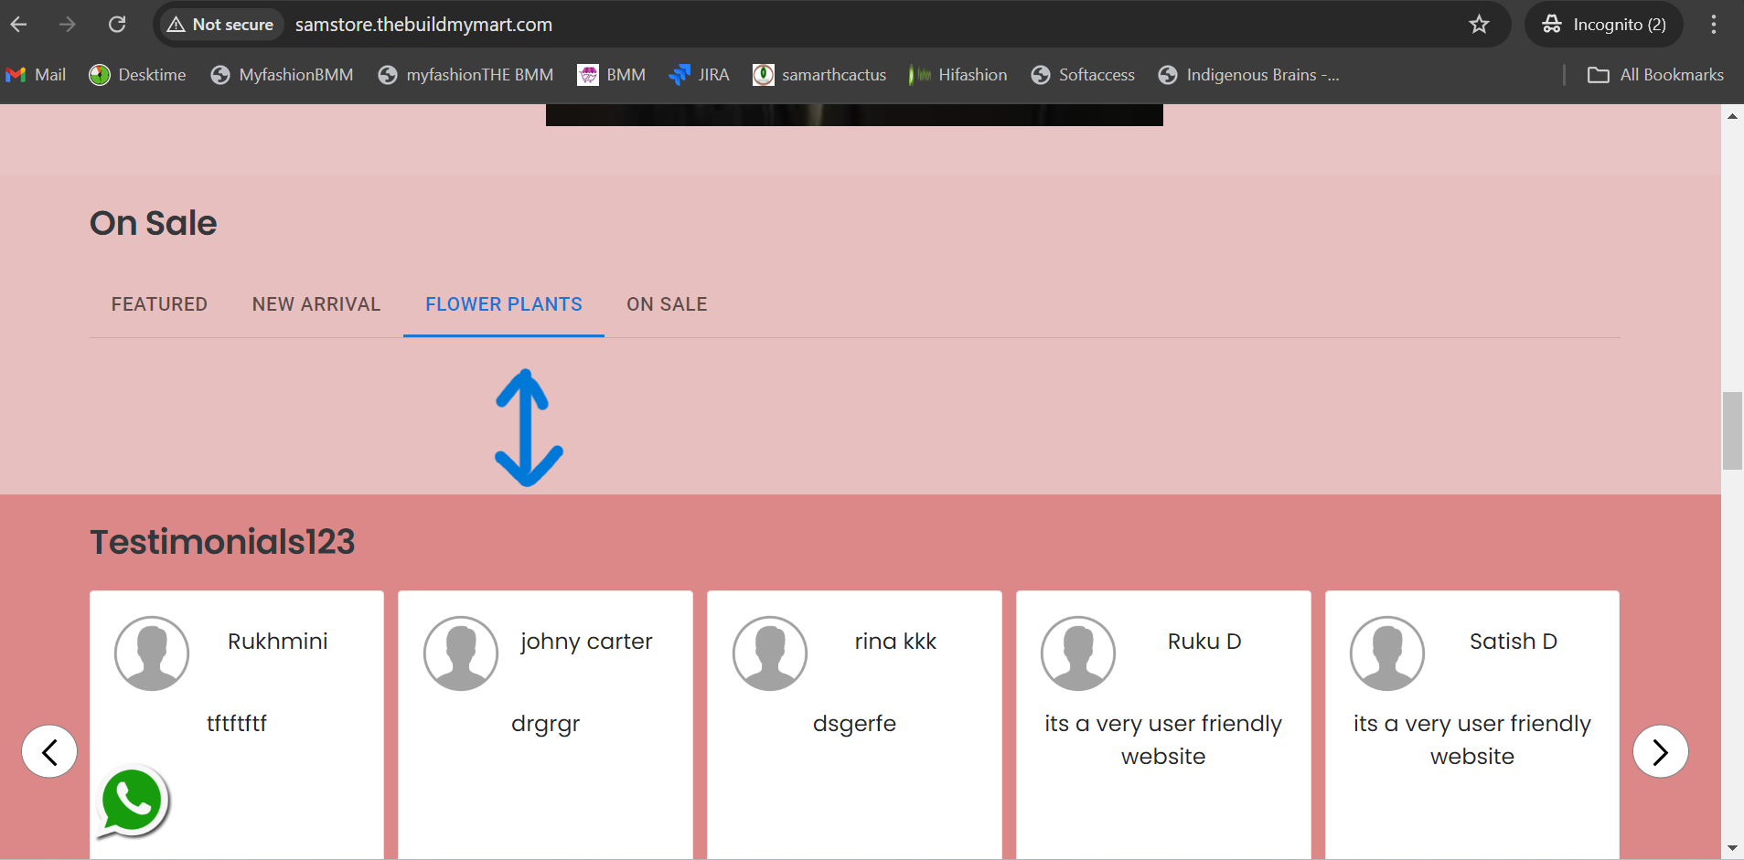The height and width of the screenshot is (860, 1744).
Task: Open the Mail bookmark
Action: coord(36,75)
